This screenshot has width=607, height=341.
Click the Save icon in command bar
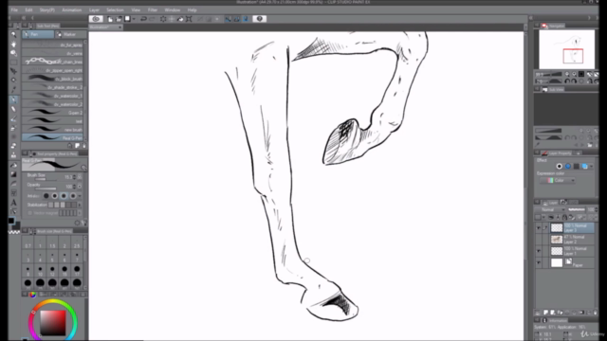[x=127, y=19]
